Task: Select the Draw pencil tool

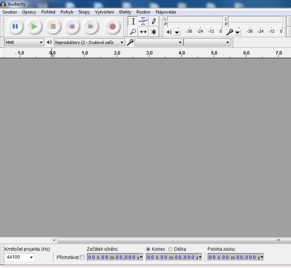Action: tap(153, 21)
